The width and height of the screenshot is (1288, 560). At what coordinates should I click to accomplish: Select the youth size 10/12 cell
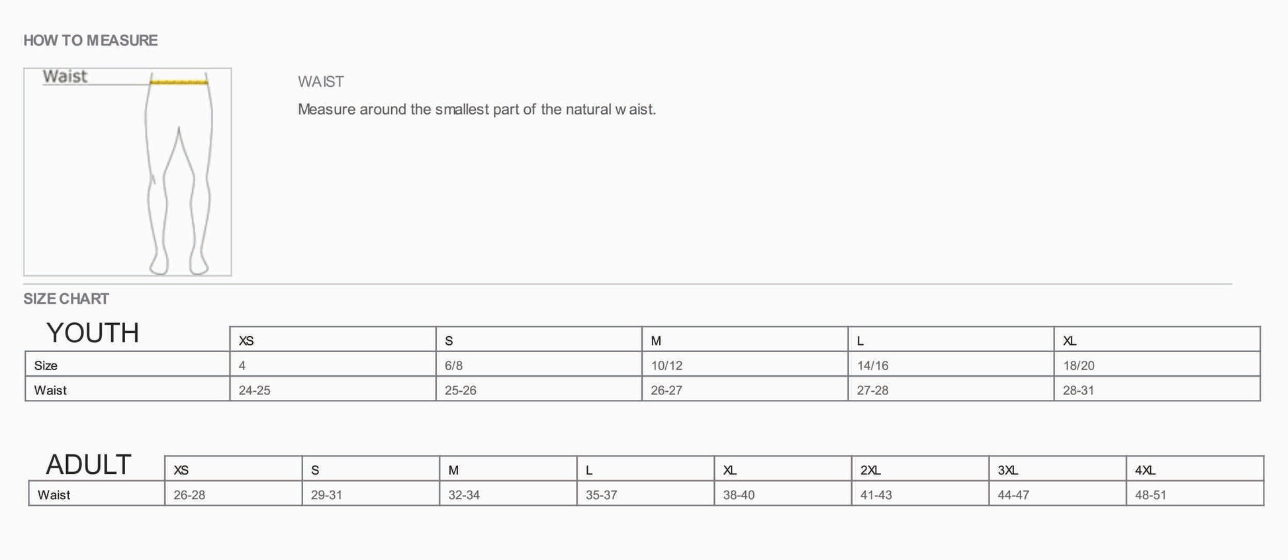pos(667,365)
